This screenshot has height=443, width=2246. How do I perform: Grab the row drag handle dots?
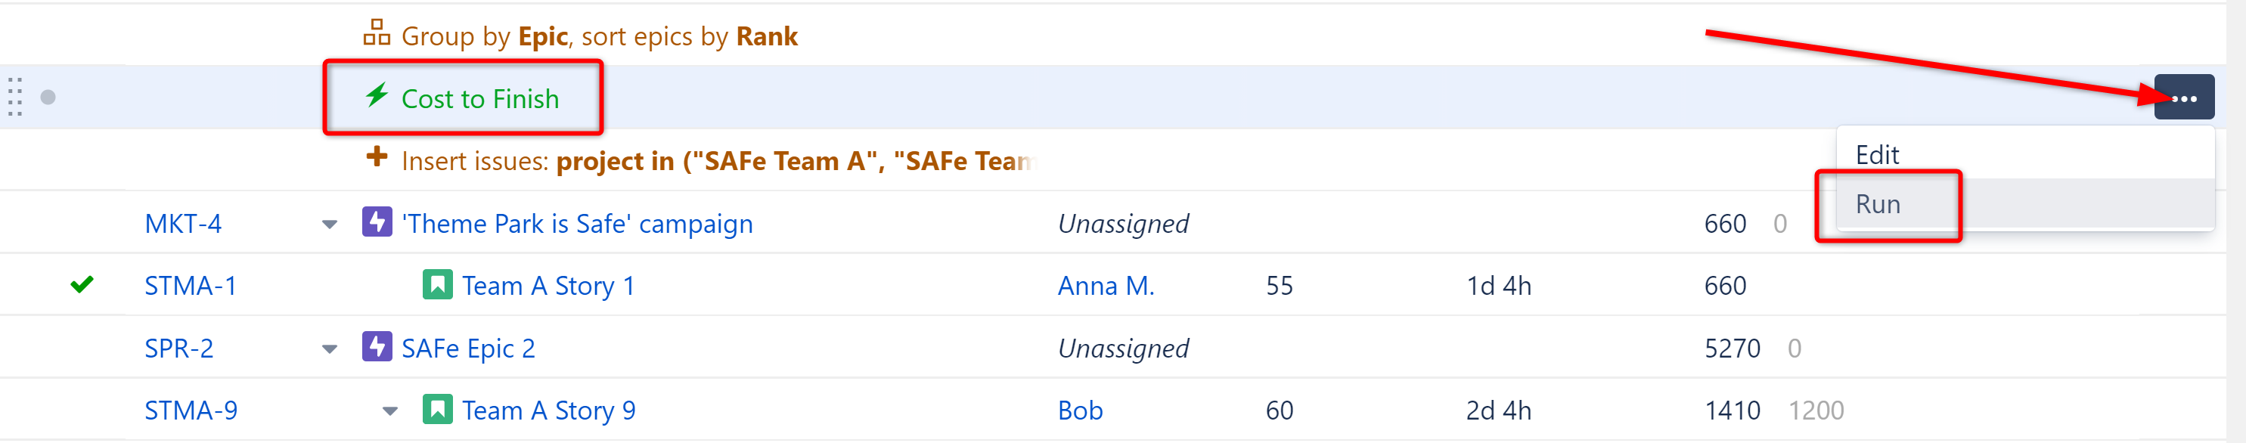[15, 97]
